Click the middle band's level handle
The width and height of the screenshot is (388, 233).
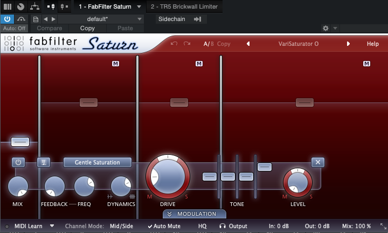(179, 102)
